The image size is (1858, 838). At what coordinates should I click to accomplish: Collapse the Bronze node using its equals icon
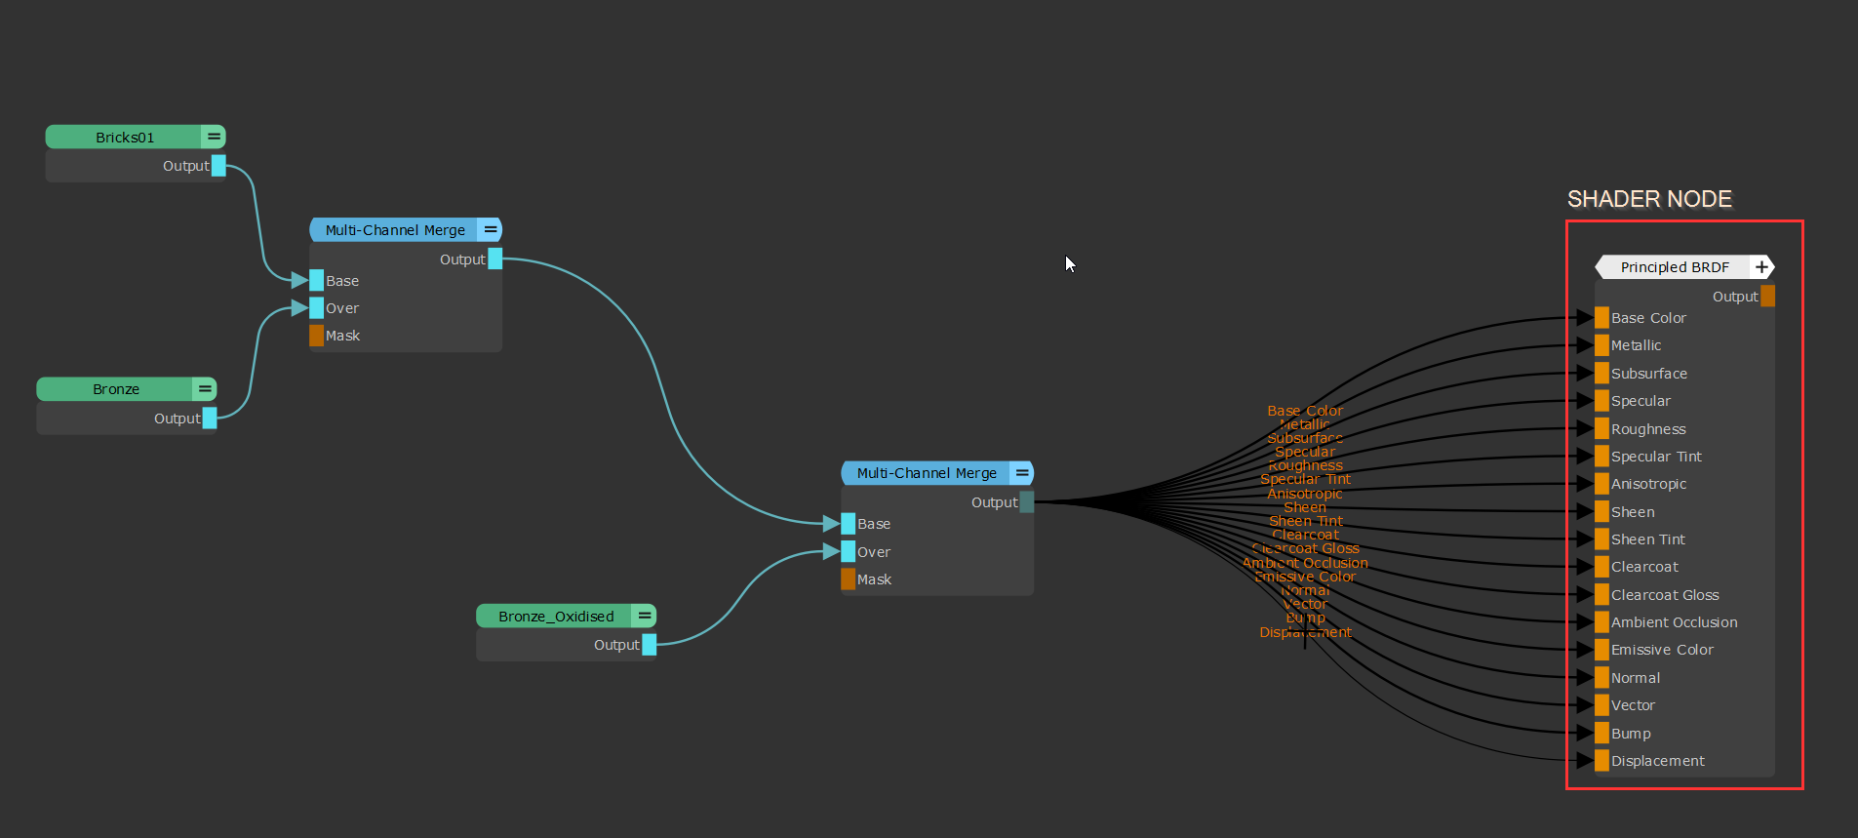[205, 389]
